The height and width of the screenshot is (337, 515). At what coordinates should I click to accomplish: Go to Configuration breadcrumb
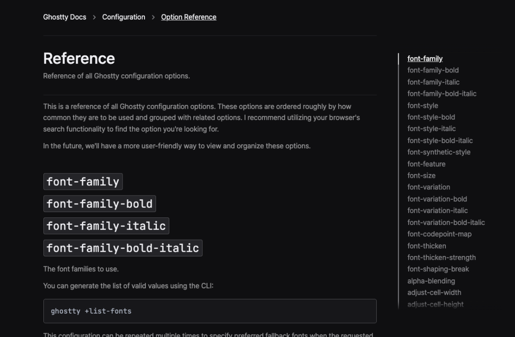point(124,17)
